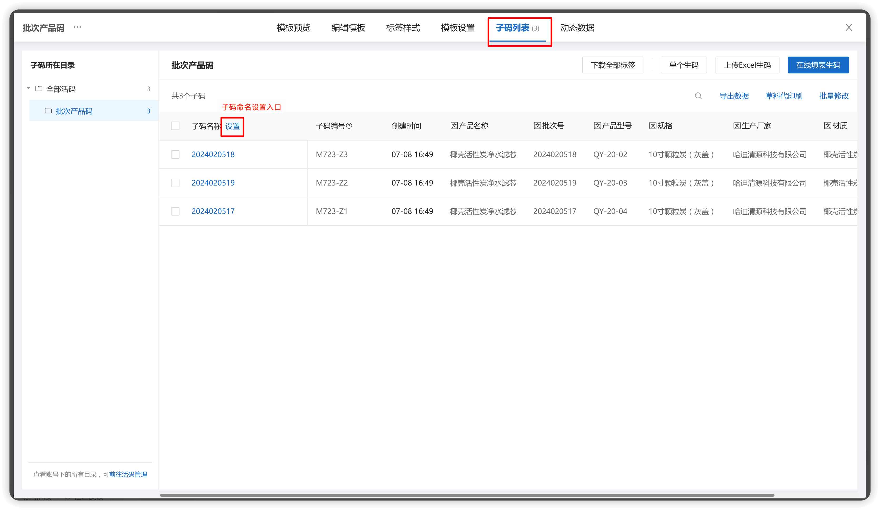Click the folder icon beside 全部活码
Viewport: 880px width, 510px height.
pyautogui.click(x=39, y=89)
